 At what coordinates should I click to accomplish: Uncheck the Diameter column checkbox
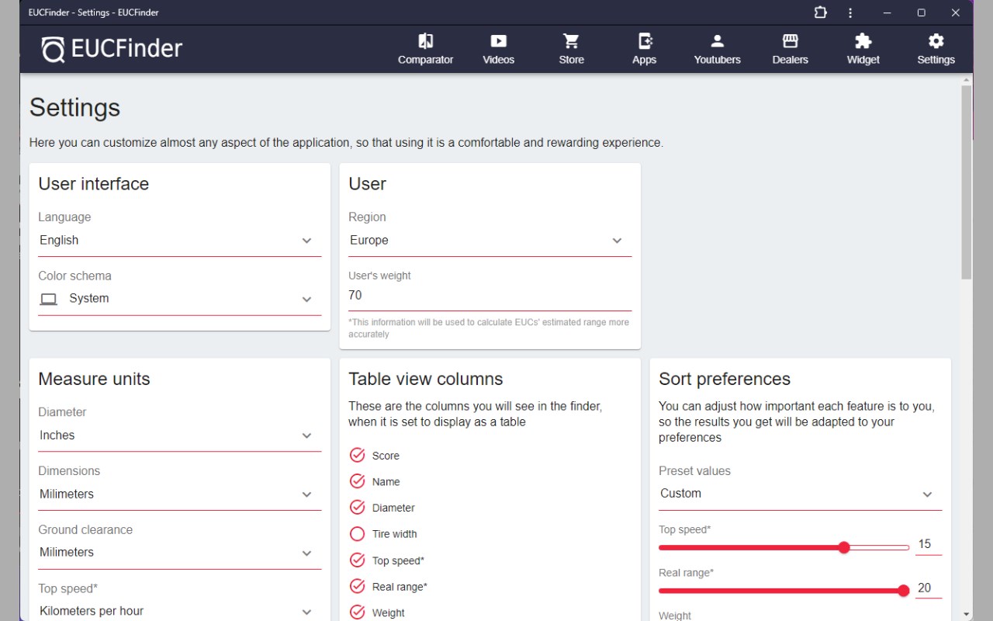tap(357, 508)
